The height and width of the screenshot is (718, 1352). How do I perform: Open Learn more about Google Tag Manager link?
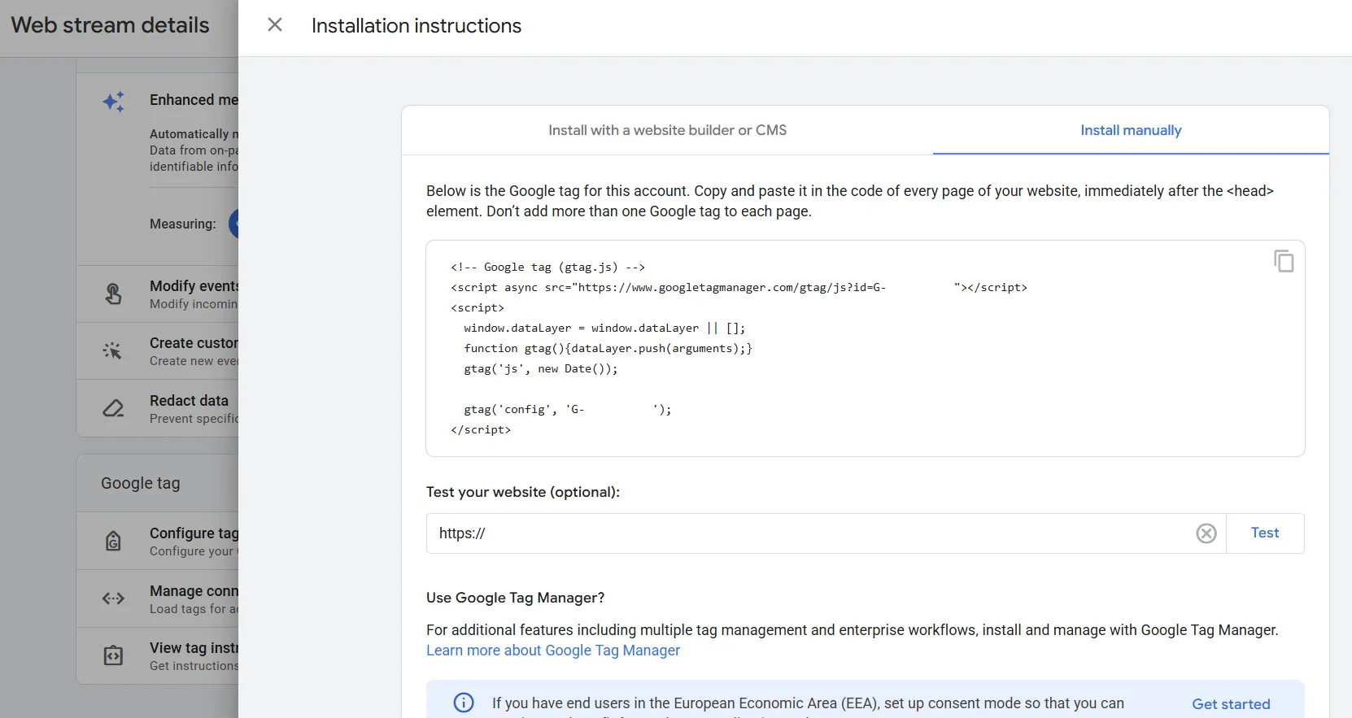tap(553, 651)
